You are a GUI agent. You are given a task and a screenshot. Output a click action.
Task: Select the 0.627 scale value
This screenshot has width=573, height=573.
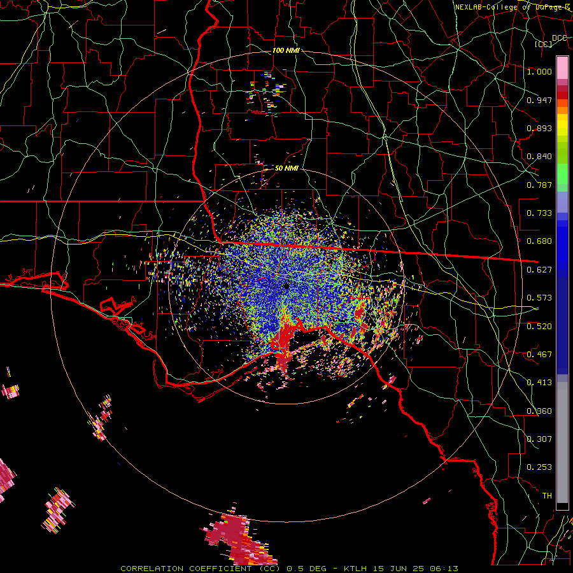[539, 269]
